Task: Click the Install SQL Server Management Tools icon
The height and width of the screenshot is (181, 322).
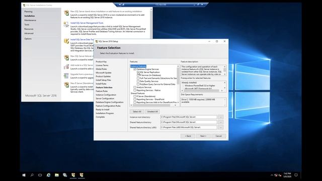Action: click(66, 25)
